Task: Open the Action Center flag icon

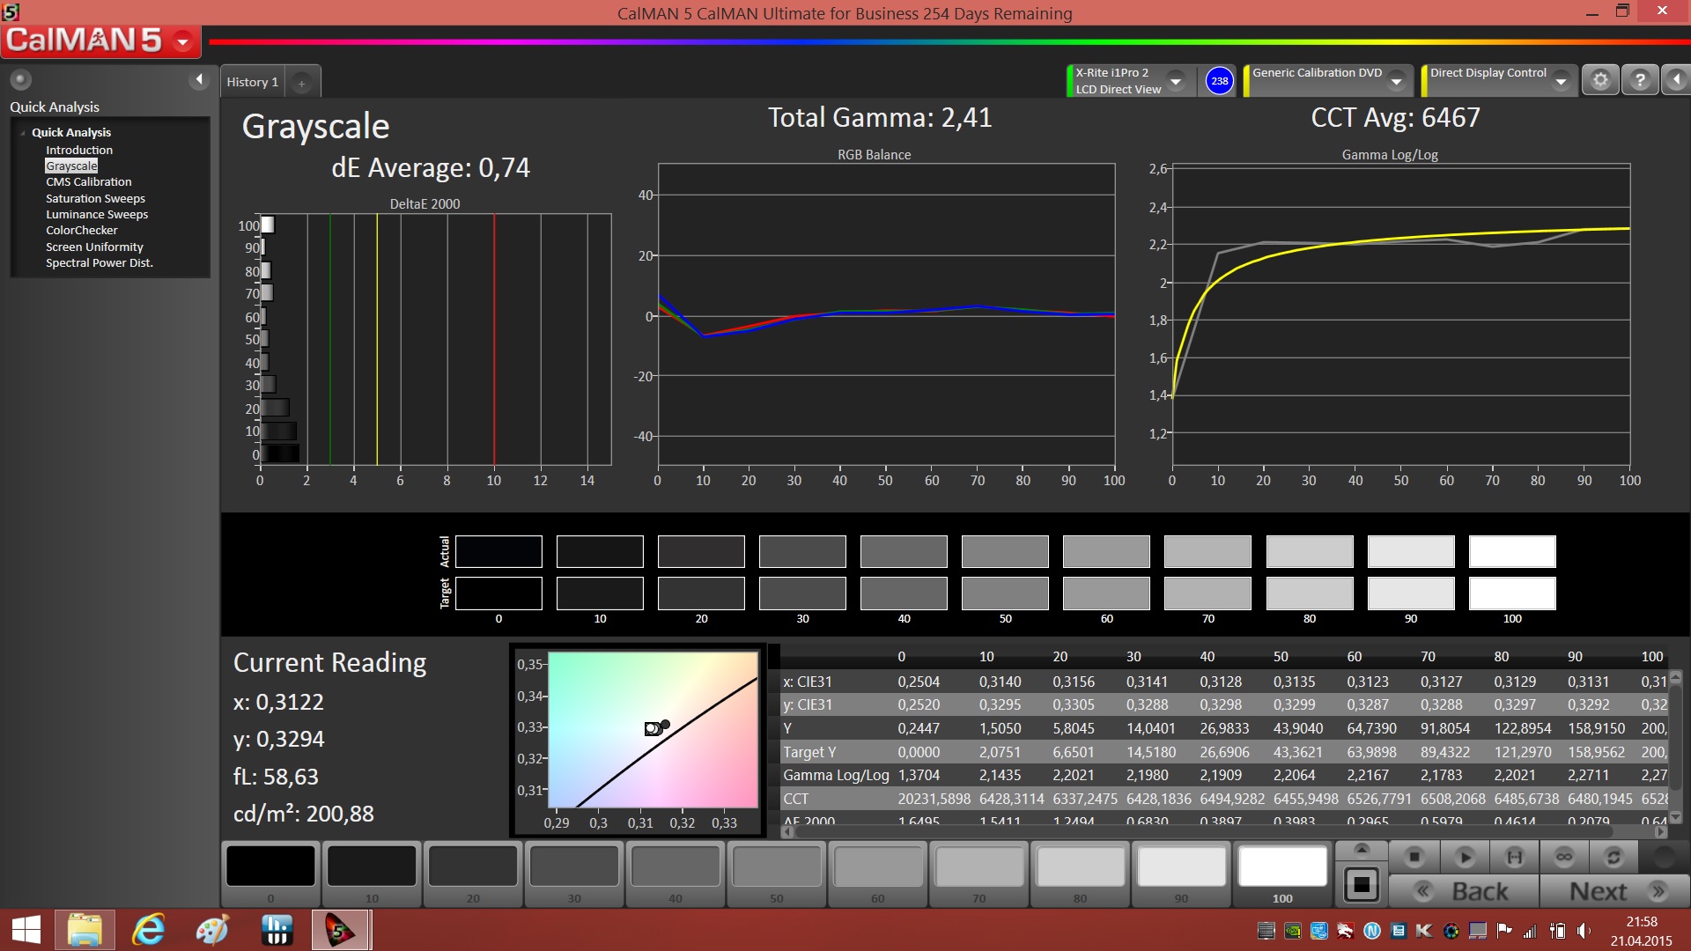Action: (1504, 931)
